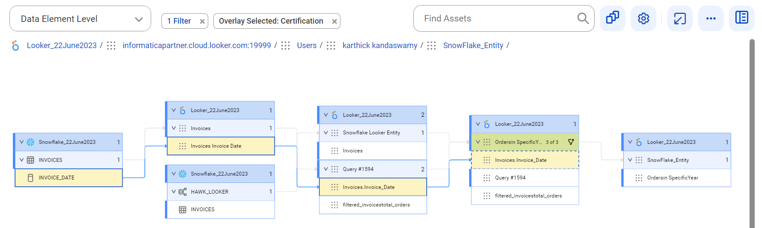The height and width of the screenshot is (228, 762).
Task: Collapse Looker_22June2023 node containing Ordersin SpecificY...
Action: tap(478, 124)
